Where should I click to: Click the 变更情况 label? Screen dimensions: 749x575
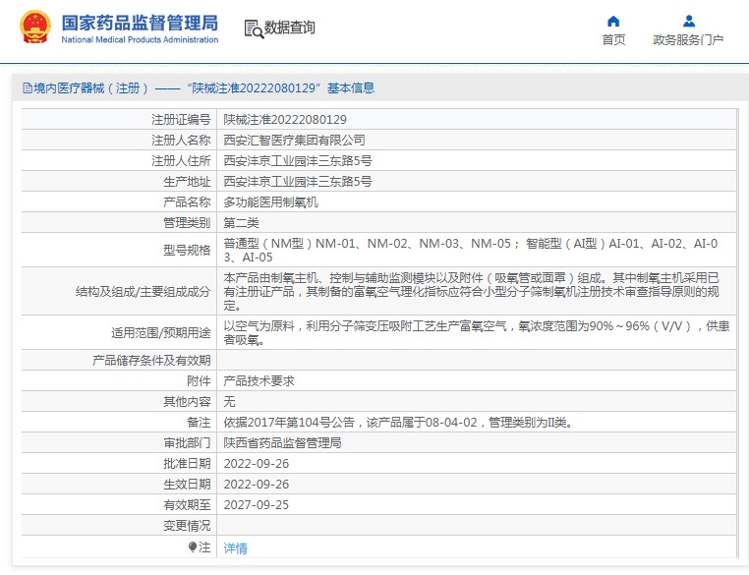coord(187,525)
